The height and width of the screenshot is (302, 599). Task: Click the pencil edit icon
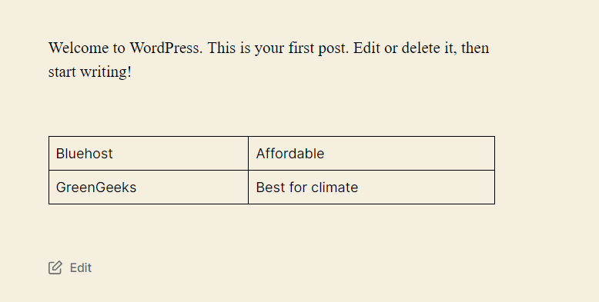click(x=55, y=267)
